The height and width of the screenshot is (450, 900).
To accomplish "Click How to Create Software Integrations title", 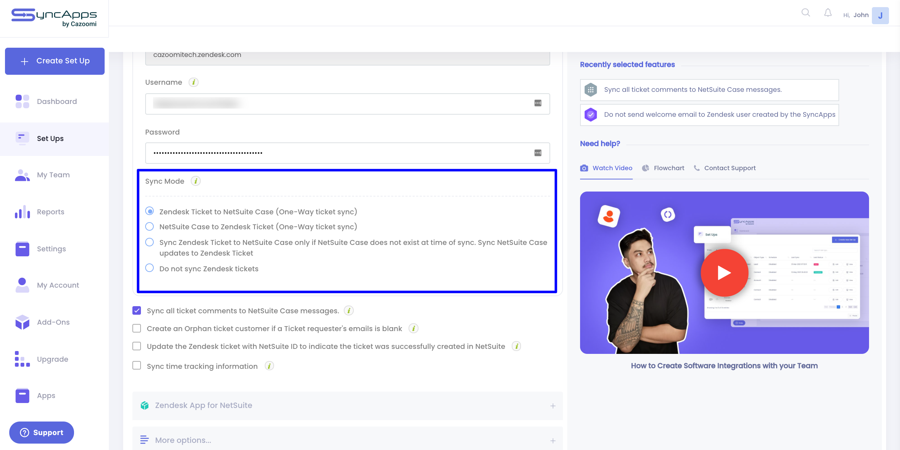I will click(724, 366).
